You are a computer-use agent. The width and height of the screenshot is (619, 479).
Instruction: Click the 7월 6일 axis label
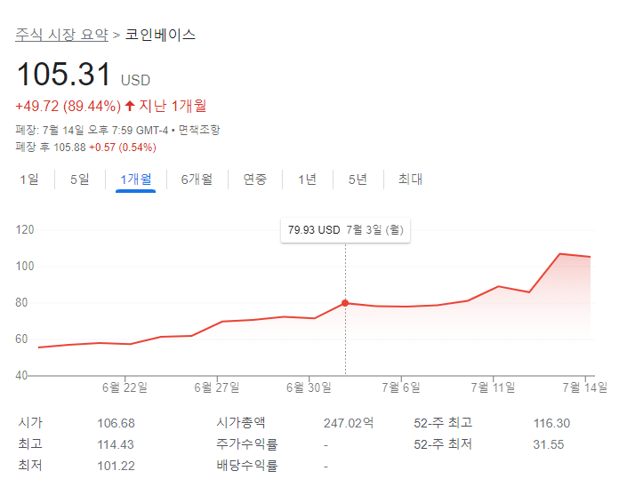point(401,387)
